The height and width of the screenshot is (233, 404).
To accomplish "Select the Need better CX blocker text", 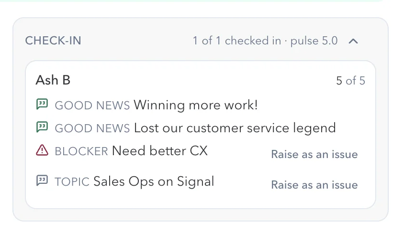I will [160, 151].
